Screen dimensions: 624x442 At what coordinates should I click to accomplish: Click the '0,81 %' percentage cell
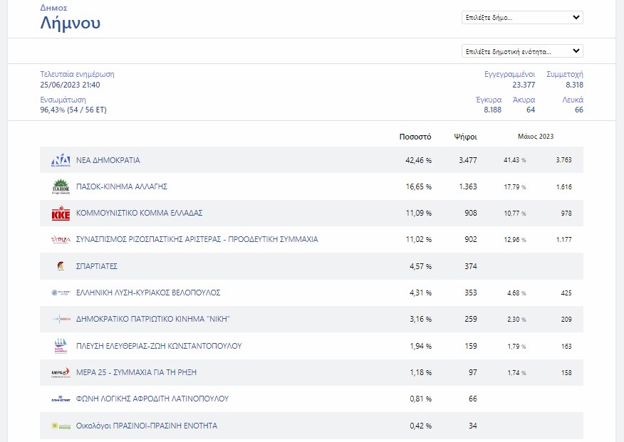(420, 399)
